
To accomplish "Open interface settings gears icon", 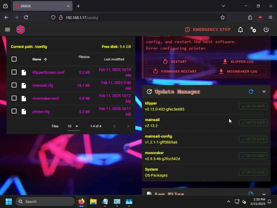I will [x=253, y=30].
